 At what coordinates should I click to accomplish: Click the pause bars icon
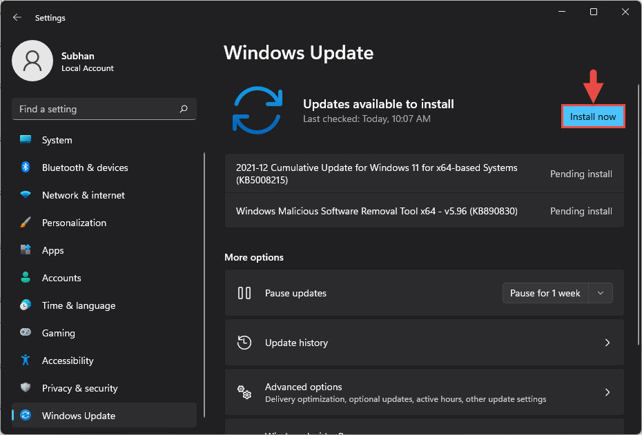[244, 293]
